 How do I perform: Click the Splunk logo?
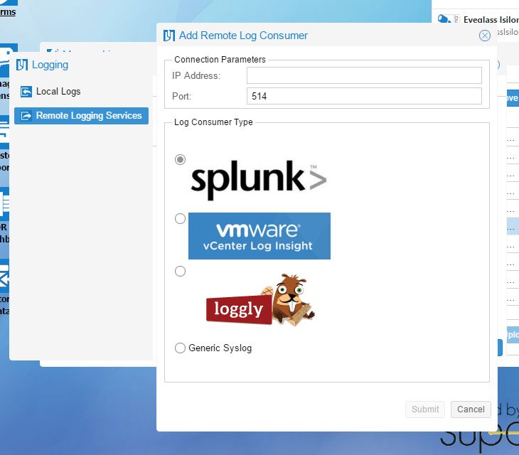point(259,180)
